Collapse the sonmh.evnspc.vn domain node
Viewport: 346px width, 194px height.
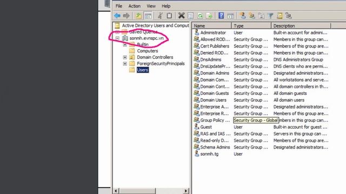pyautogui.click(x=117, y=38)
